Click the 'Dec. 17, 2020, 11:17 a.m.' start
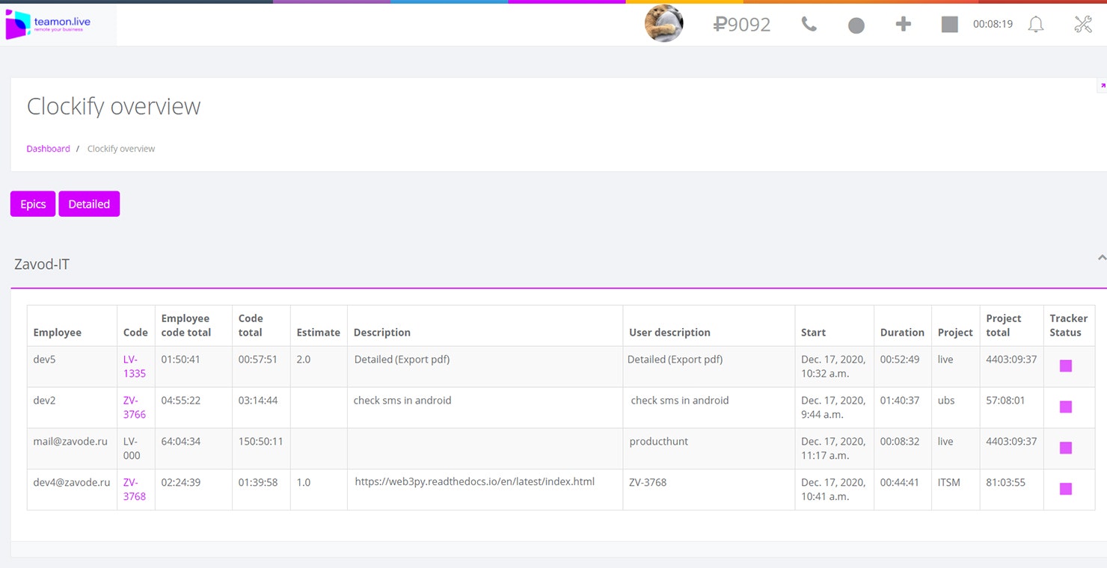The height and width of the screenshot is (568, 1107). click(833, 448)
